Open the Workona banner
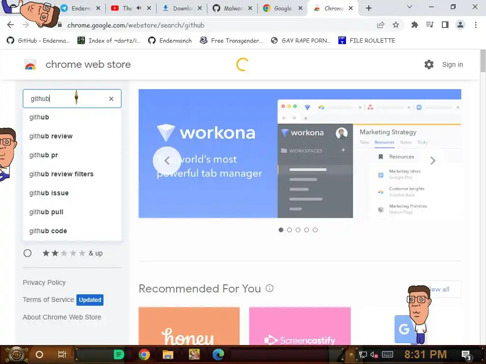The width and height of the screenshot is (486, 364). [300, 154]
